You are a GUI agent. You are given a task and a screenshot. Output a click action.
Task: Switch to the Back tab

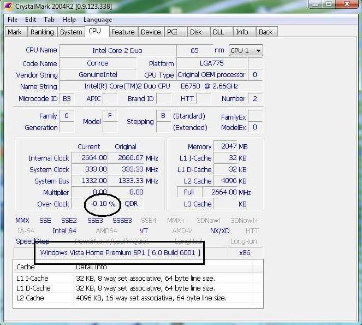tap(266, 32)
